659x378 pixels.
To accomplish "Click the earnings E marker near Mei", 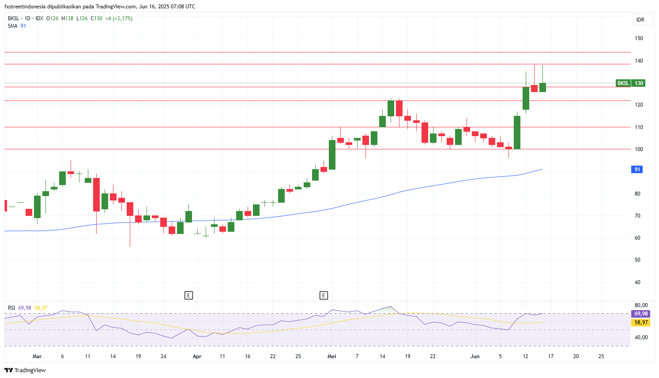I will [x=324, y=295].
